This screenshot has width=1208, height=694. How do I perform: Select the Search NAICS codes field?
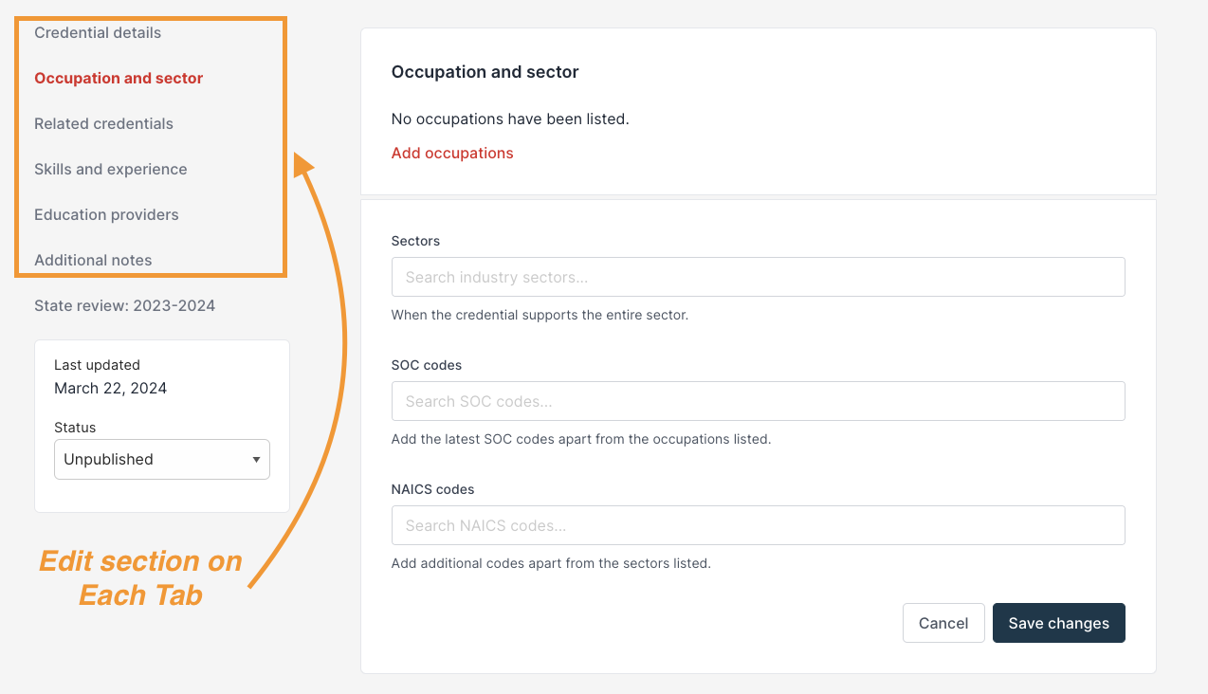[758, 525]
